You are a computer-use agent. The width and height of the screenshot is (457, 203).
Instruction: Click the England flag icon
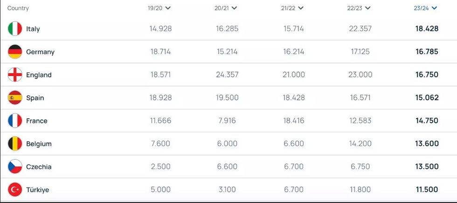pos(15,75)
